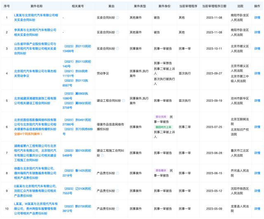Screen dimensions: 264x219
Task: Open case 李英英与北京现代汽车有限公司相关买卖合同纠纷
Action: click(x=35, y=32)
